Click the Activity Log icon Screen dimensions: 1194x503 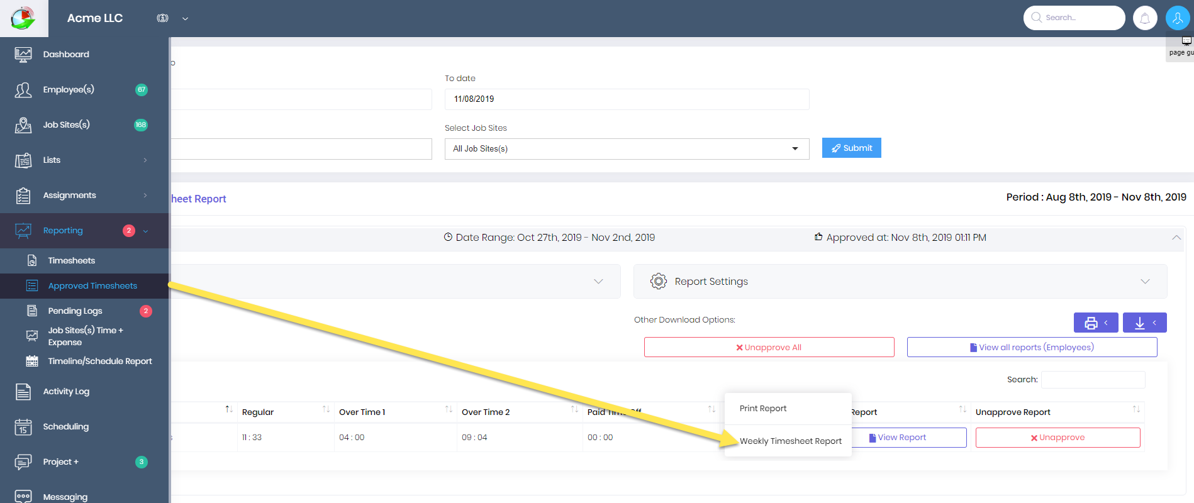tap(23, 392)
